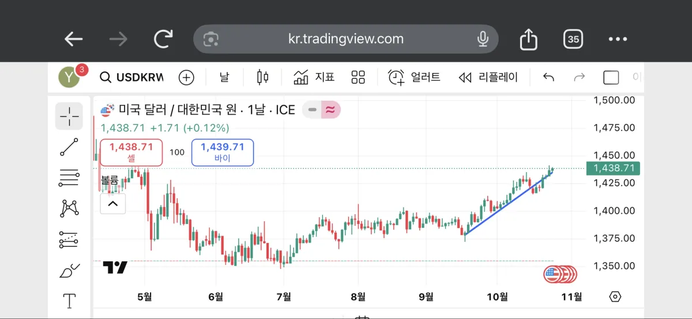Select the text annotation tool
692x319 pixels.
pyautogui.click(x=69, y=301)
